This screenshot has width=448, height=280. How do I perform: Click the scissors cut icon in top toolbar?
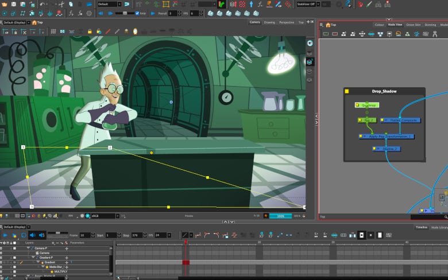pyautogui.click(x=61, y=5)
